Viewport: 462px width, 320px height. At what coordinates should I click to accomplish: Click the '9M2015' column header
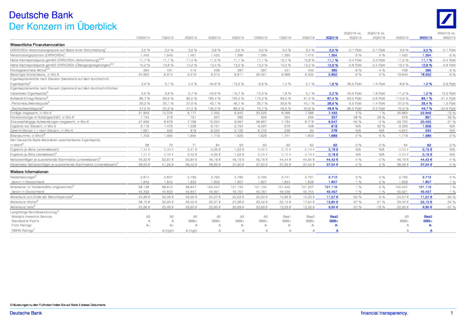click(402, 38)
